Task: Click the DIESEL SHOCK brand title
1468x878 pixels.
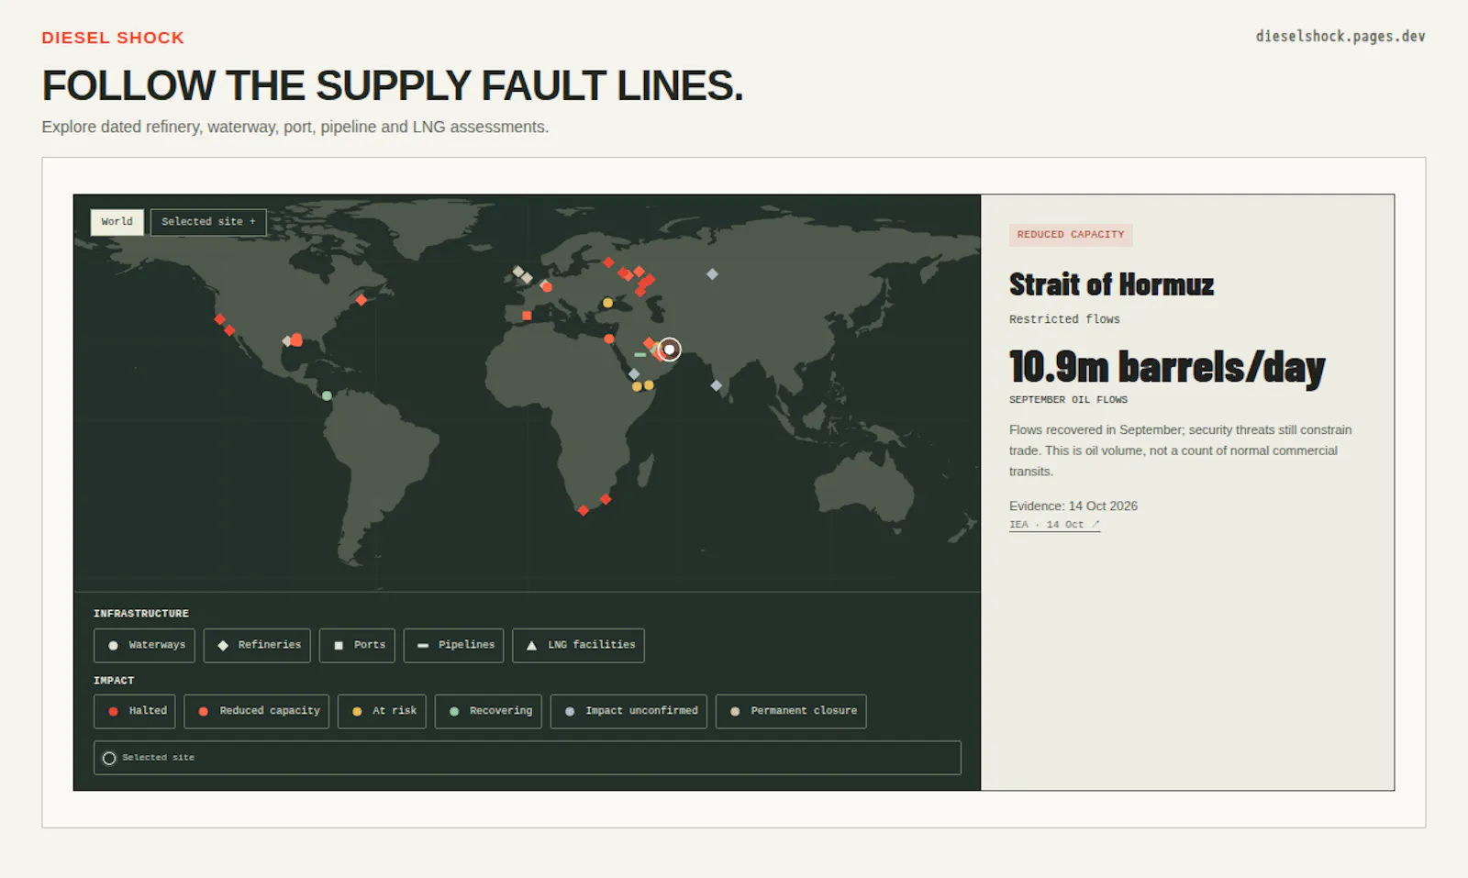Action: click(x=113, y=38)
